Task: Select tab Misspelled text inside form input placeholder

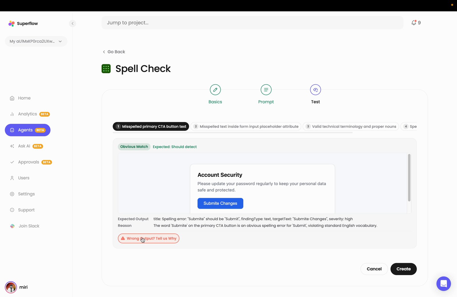Action: coord(246,127)
